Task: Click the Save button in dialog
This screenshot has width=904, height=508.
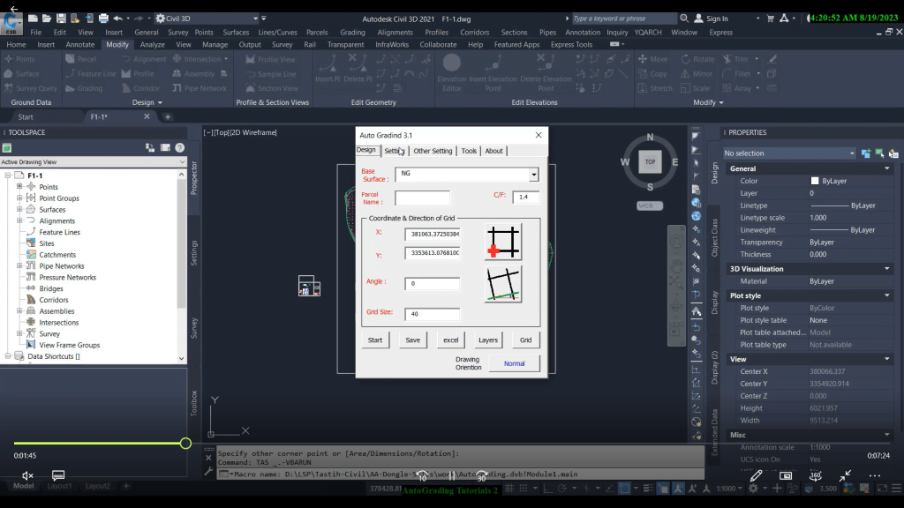Action: tap(413, 340)
